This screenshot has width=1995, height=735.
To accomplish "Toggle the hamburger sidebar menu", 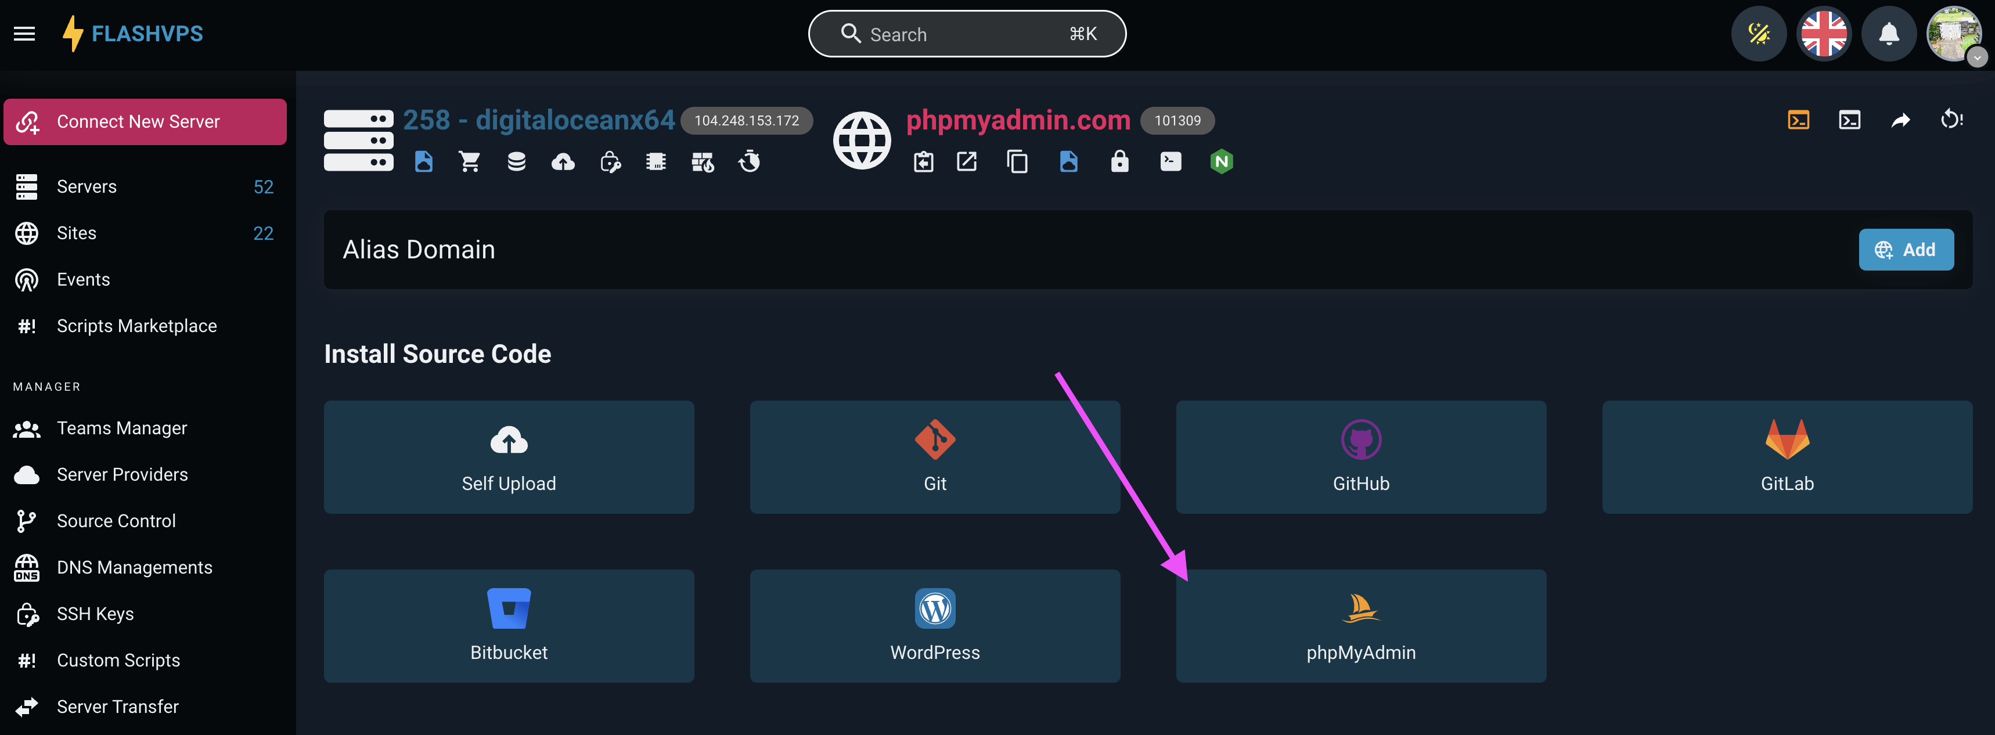I will [25, 34].
